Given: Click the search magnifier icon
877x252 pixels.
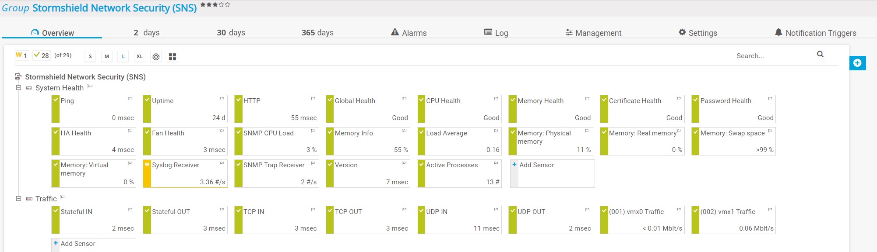Looking at the screenshot, I should coord(820,55).
